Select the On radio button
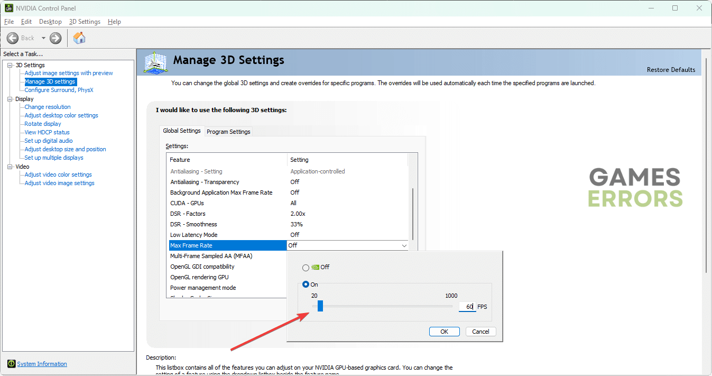712x376 pixels. click(x=306, y=285)
